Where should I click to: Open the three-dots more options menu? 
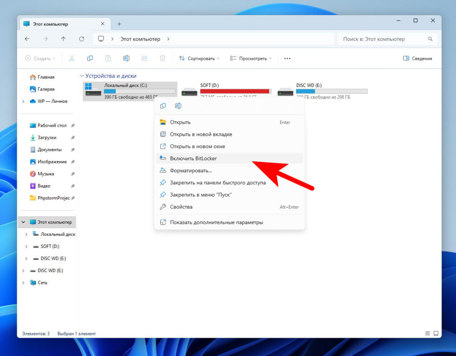(x=287, y=58)
